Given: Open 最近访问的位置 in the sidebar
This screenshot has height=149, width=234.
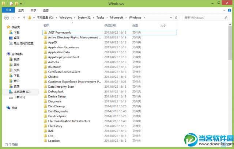Looking at the screenshot, I should tap(23, 43).
